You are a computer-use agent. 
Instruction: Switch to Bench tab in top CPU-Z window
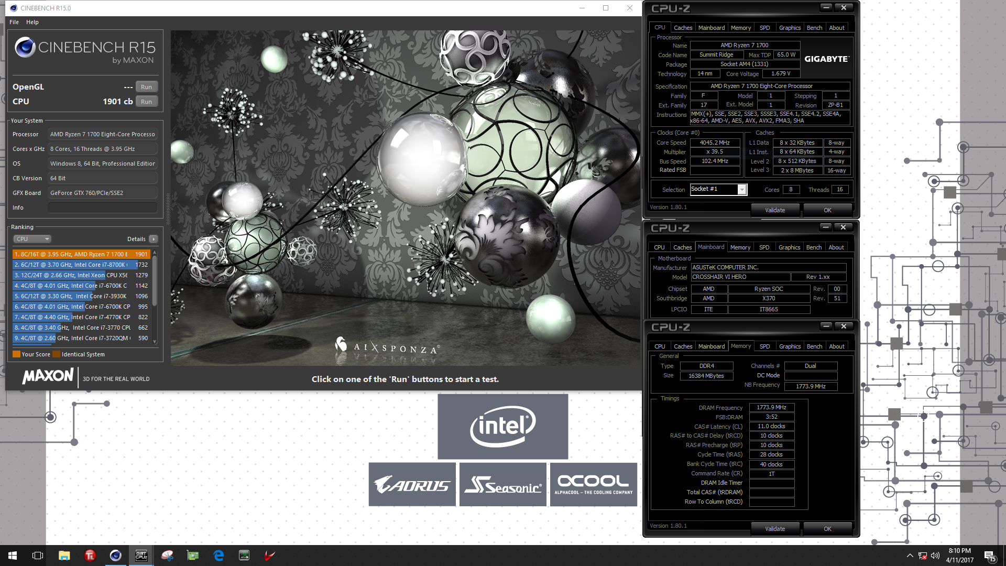814,28
